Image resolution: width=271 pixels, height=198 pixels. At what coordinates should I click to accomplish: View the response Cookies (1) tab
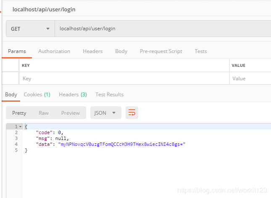[37, 95]
